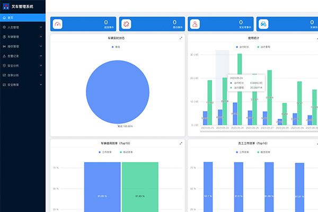Click the 车辆管理 sidebar icon
The width and height of the screenshot is (318, 212).
[x=4, y=37]
